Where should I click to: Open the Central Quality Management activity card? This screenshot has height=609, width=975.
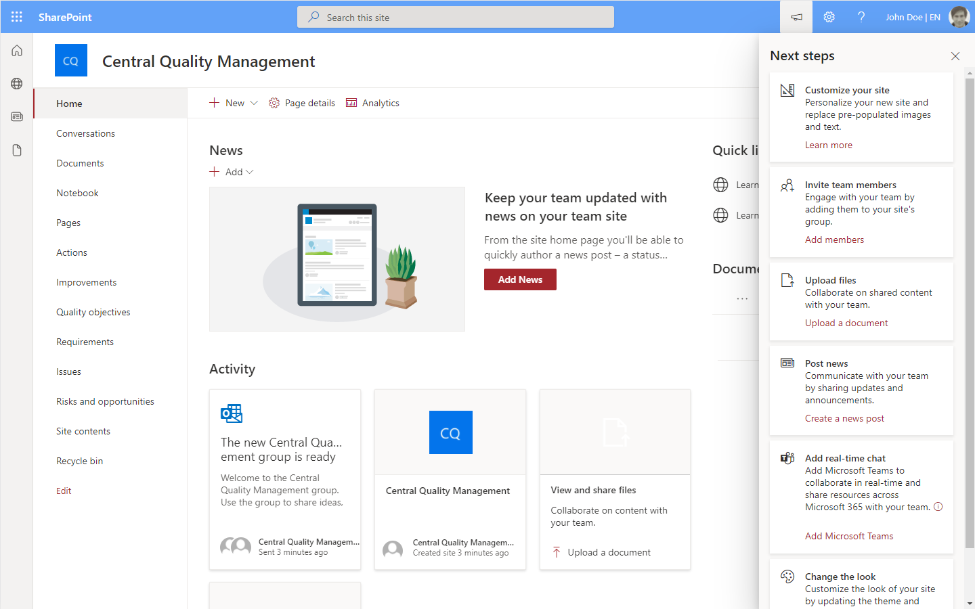pyautogui.click(x=450, y=479)
